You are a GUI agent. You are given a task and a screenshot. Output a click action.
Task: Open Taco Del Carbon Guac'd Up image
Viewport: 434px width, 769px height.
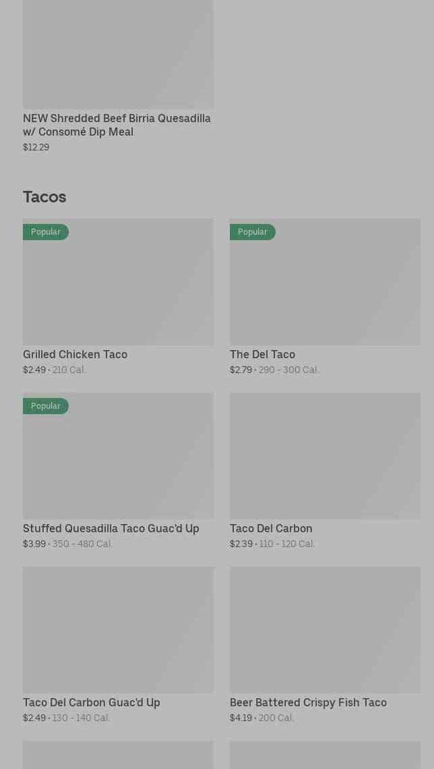[x=118, y=629]
